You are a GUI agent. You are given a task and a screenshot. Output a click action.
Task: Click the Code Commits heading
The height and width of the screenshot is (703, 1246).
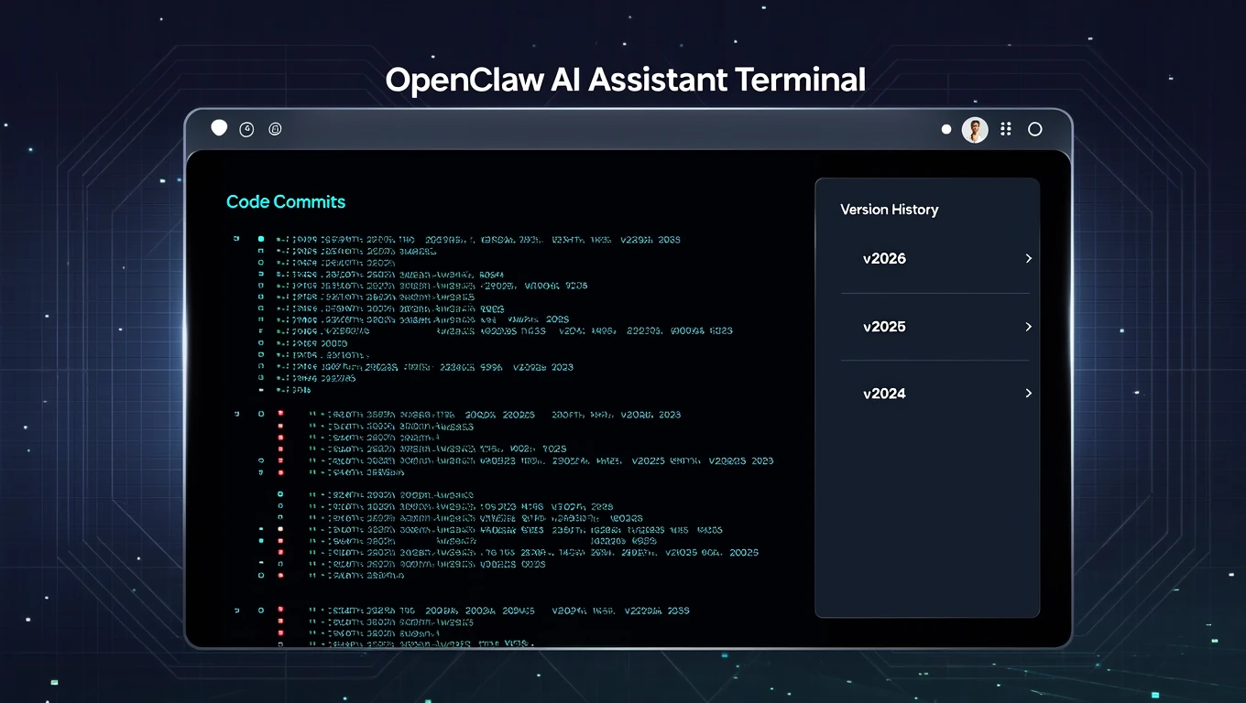coord(286,201)
